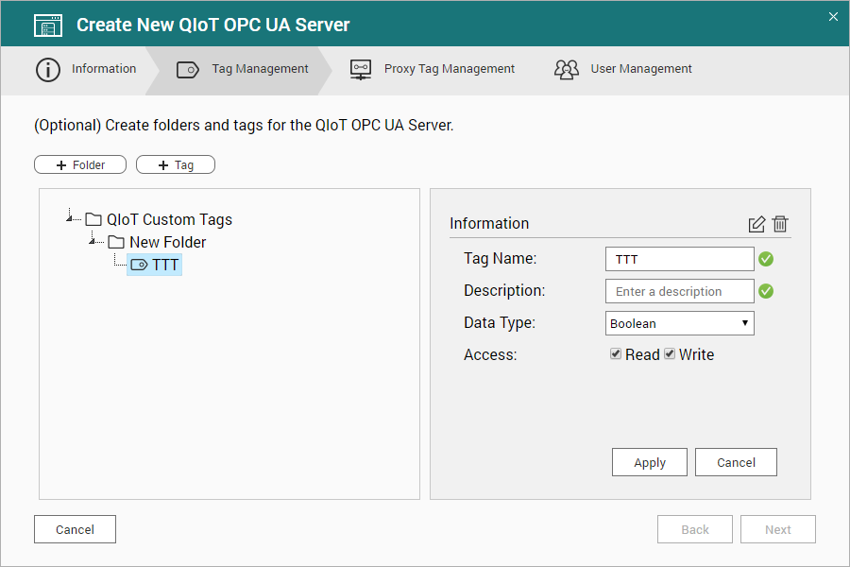Go to the User Management step
The width and height of the screenshot is (850, 567).
[x=623, y=70]
